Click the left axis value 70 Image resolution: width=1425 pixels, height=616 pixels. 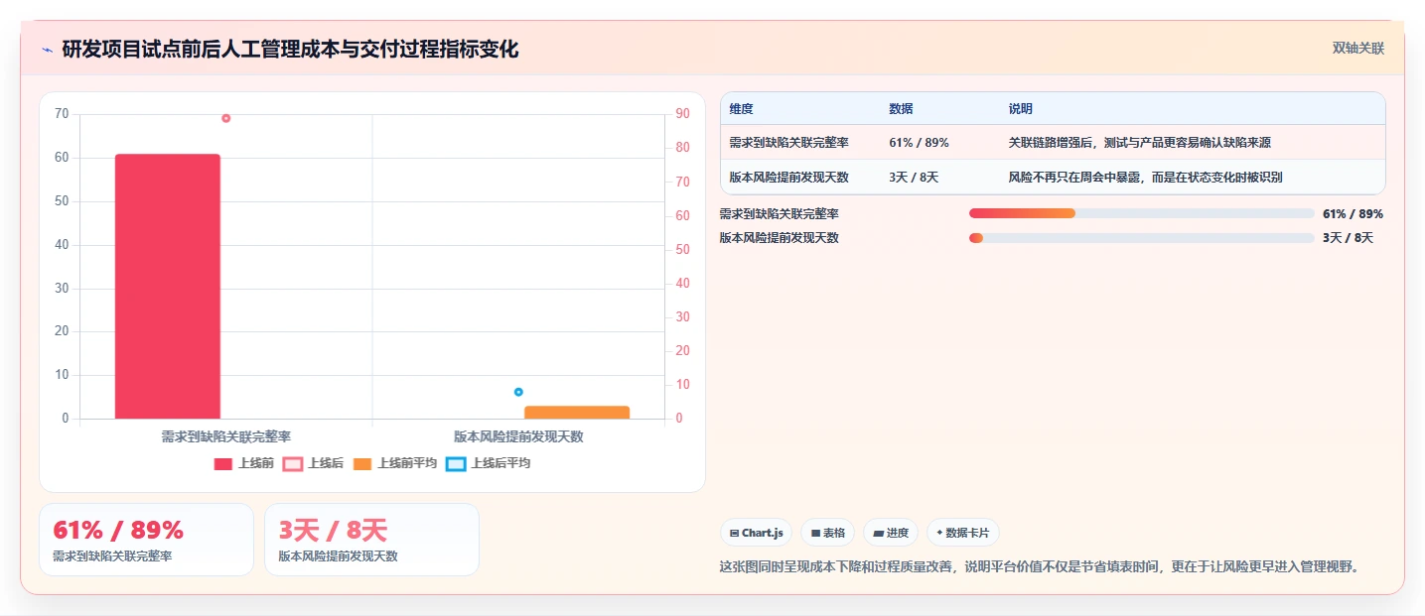(62, 114)
